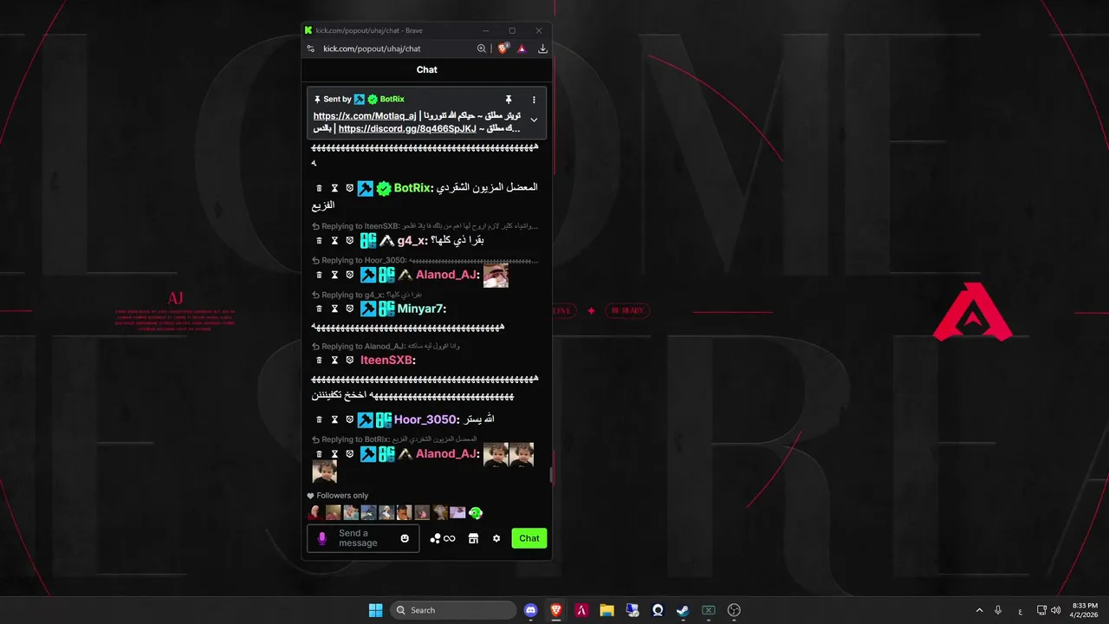Click the Followers only indicator

pos(338,496)
